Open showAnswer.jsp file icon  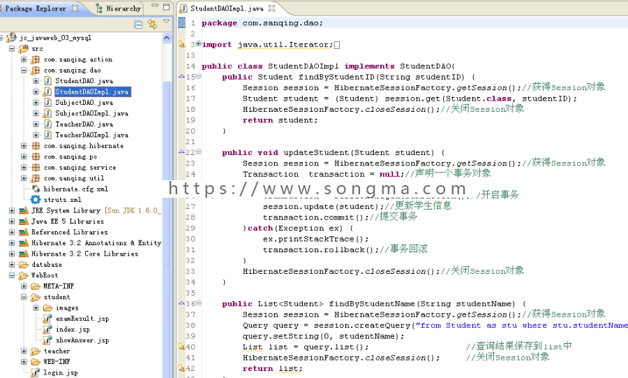coord(47,340)
